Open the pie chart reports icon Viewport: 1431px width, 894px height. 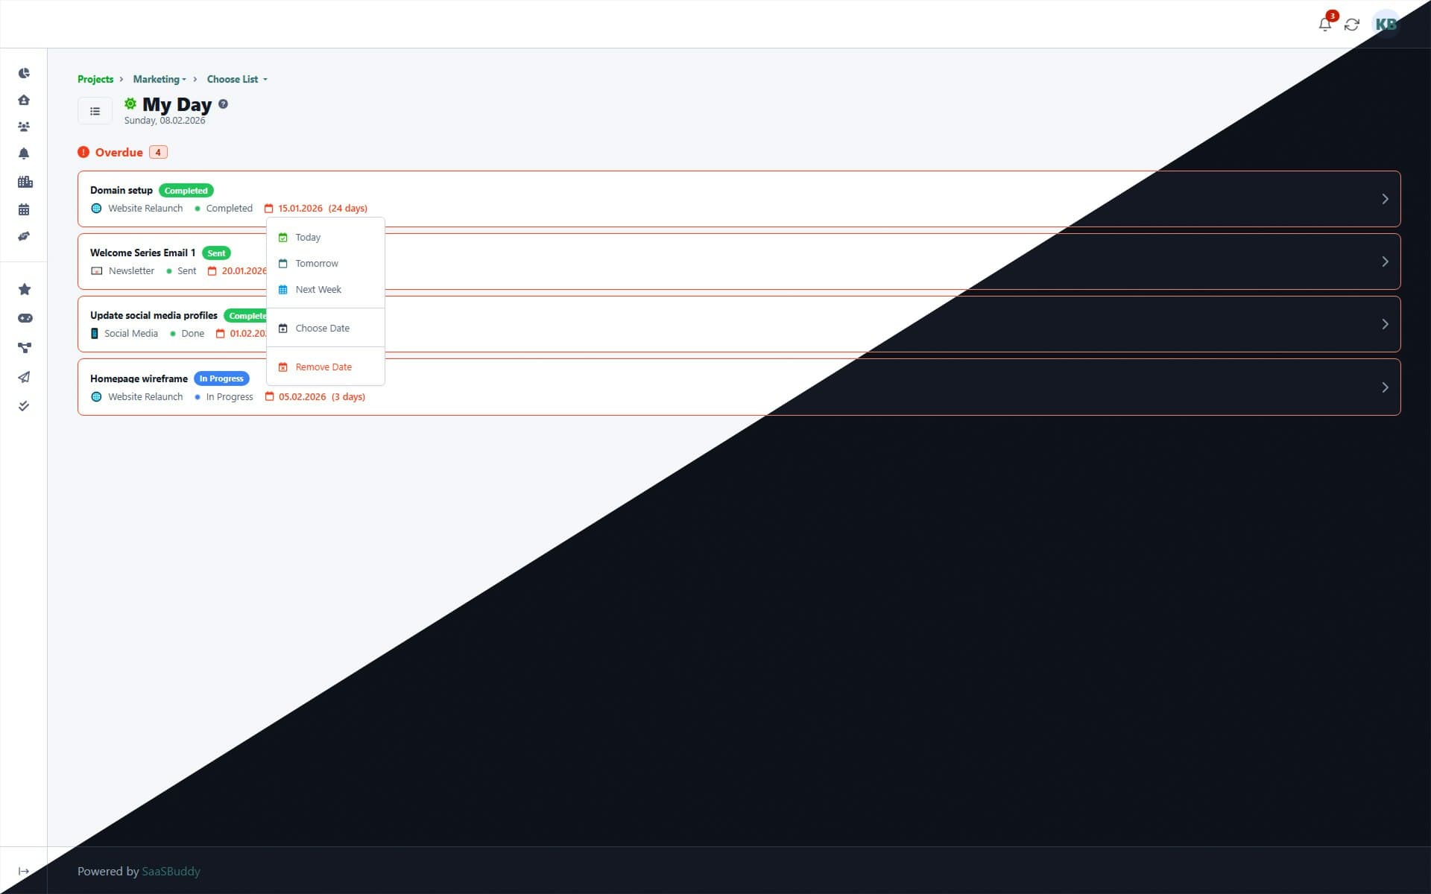[x=24, y=72]
